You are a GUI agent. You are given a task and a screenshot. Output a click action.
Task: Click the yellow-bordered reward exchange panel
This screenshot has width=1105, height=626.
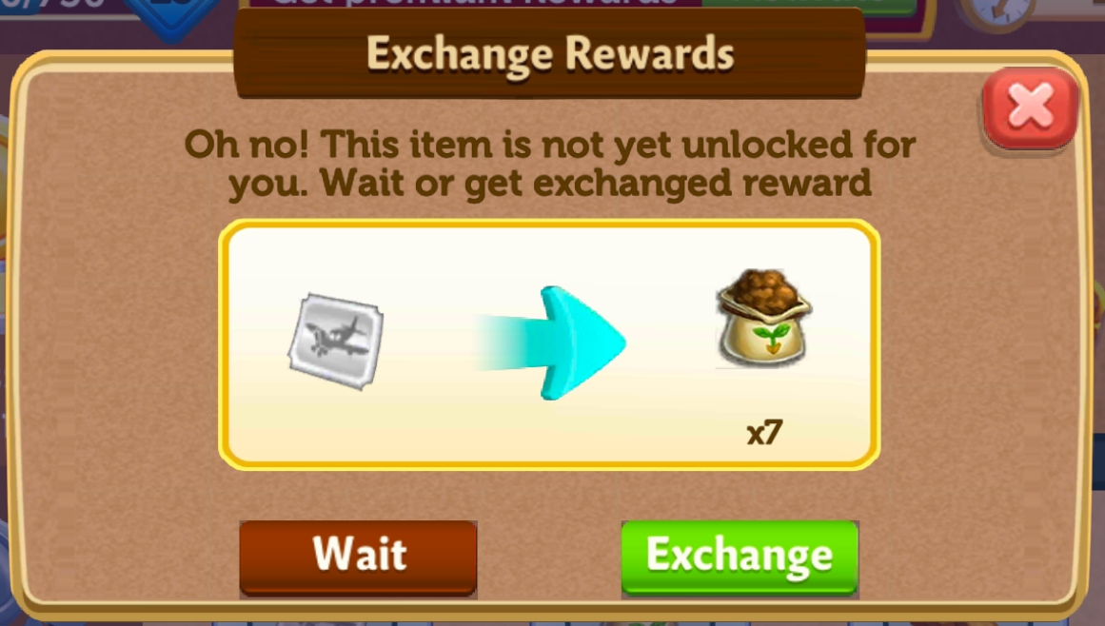coord(550,344)
